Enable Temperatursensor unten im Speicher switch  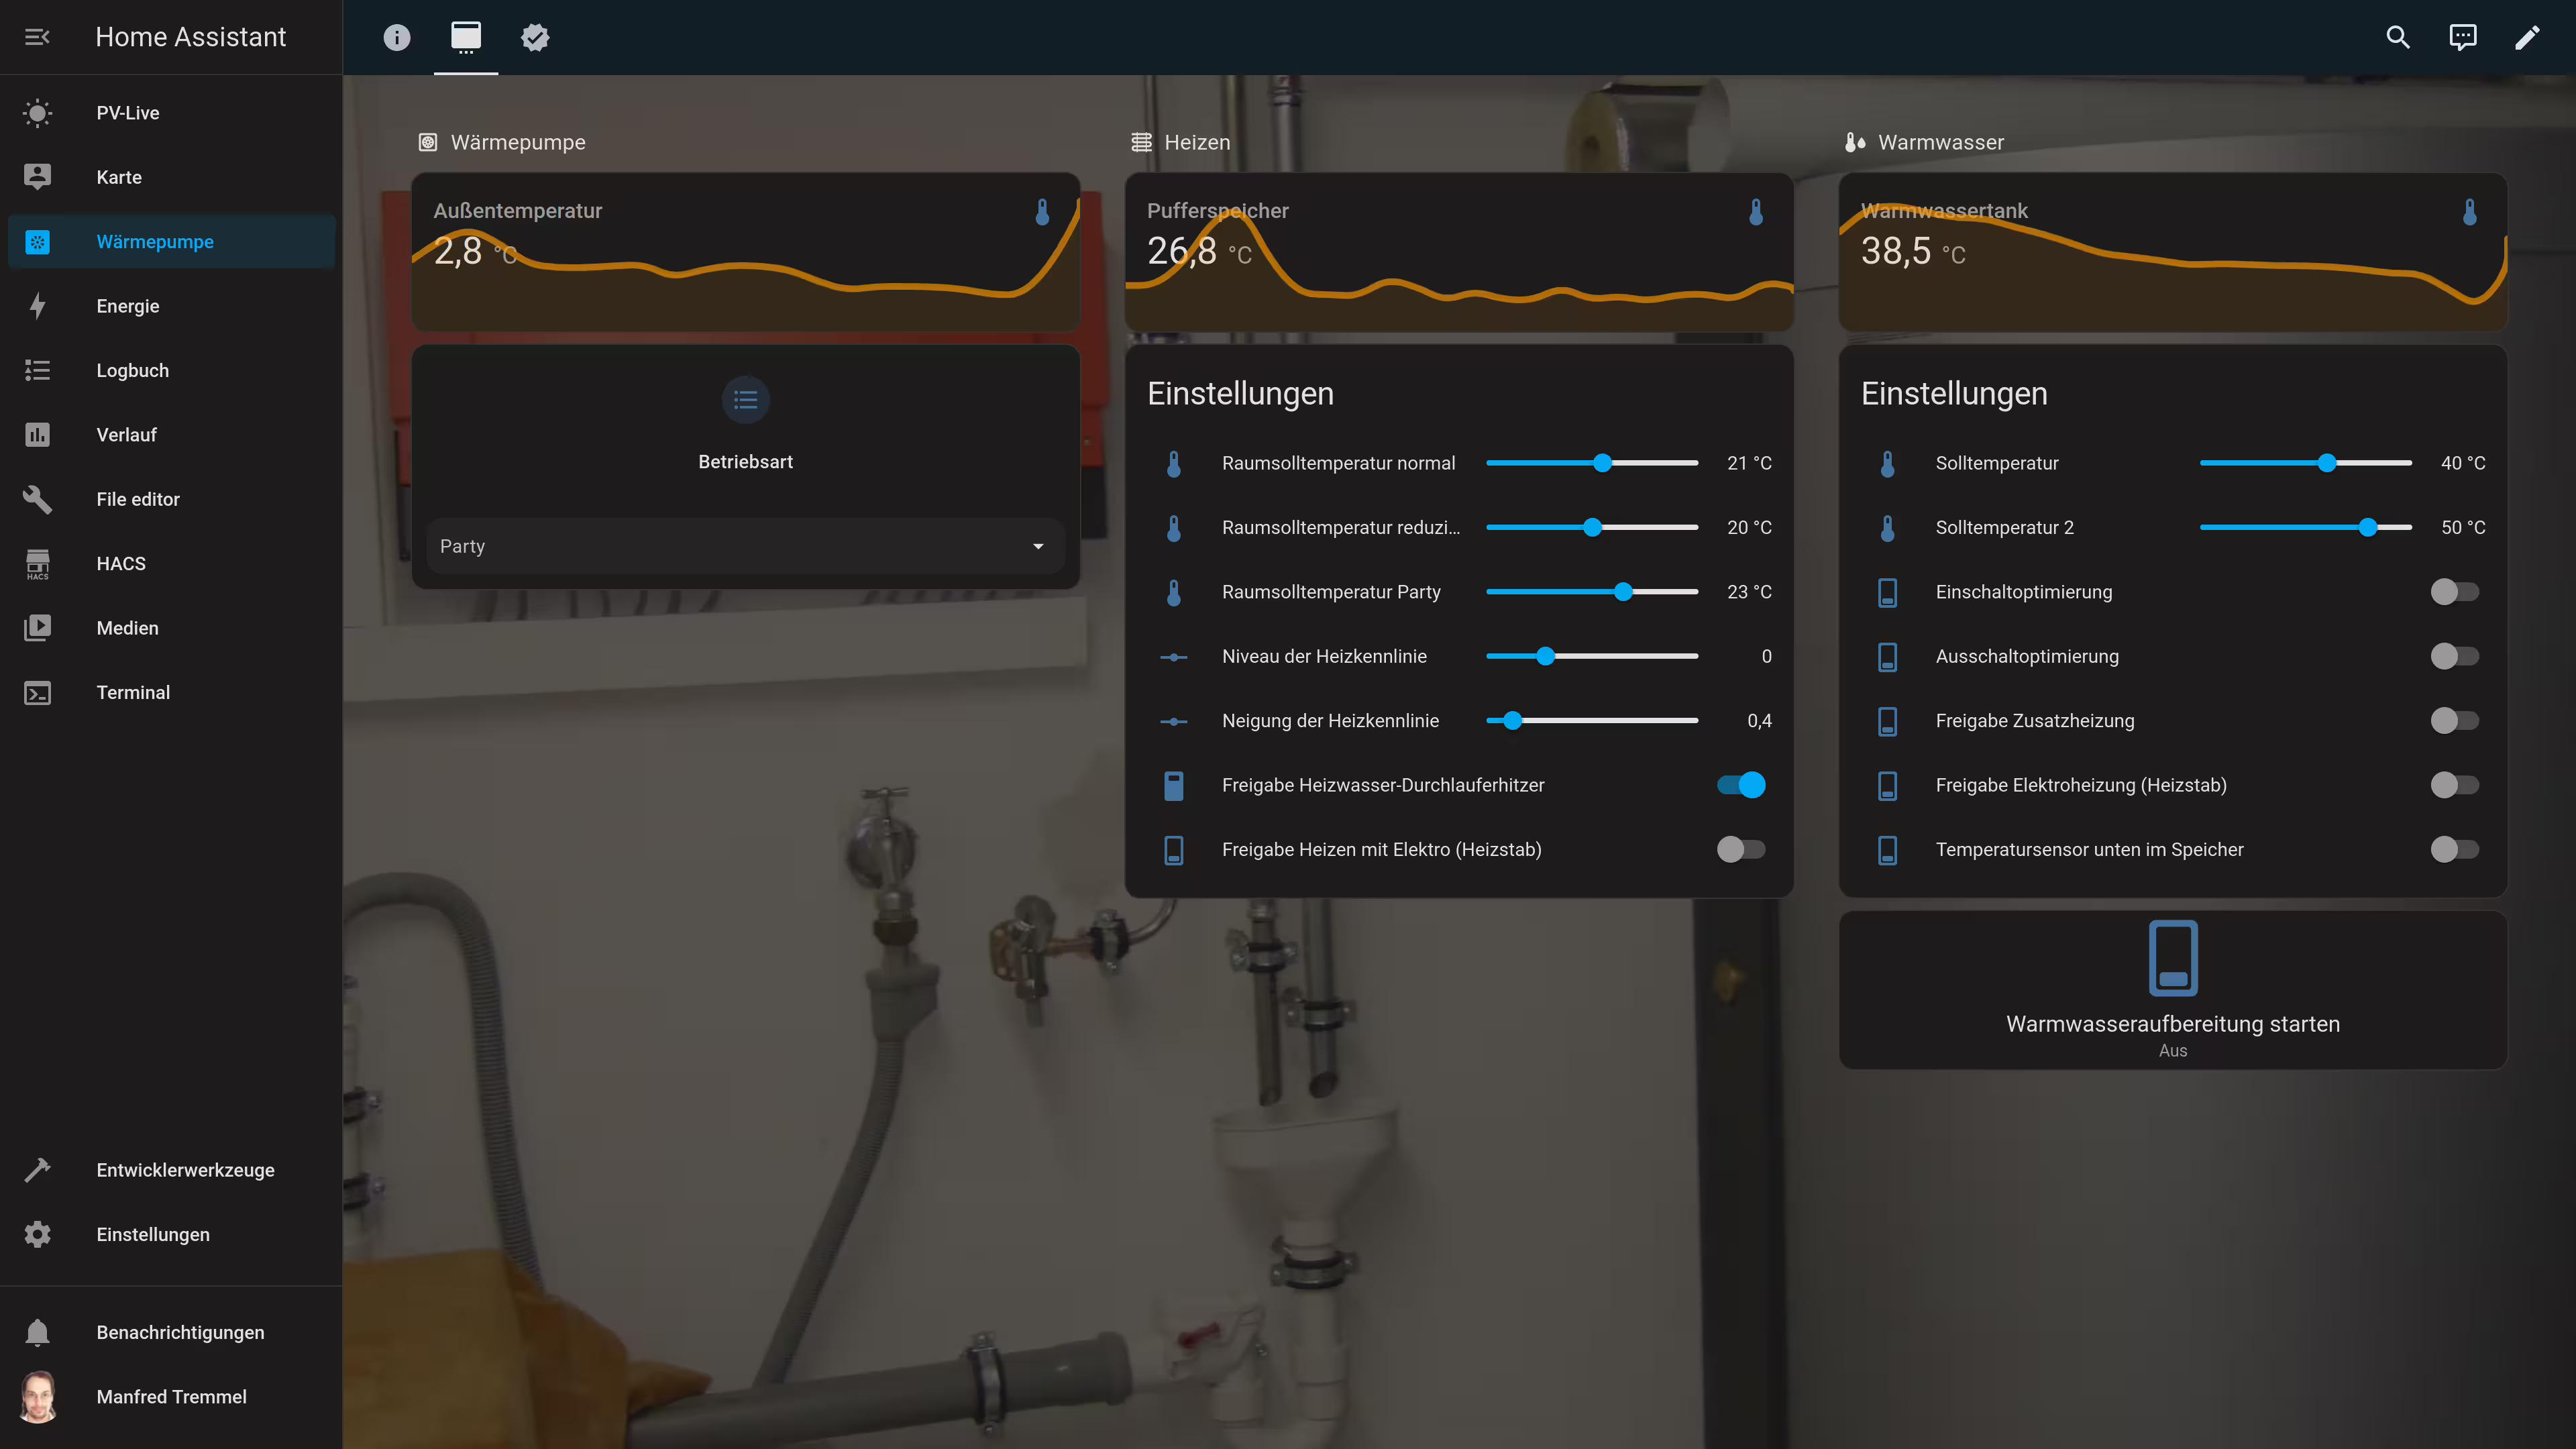point(2455,850)
